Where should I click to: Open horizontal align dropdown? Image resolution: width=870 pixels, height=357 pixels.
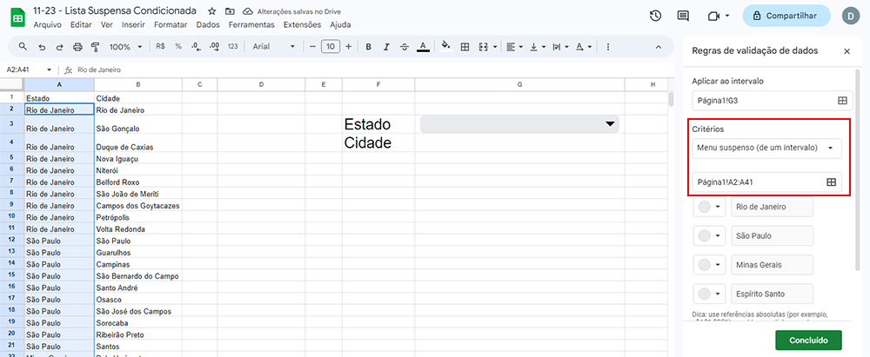click(x=515, y=47)
